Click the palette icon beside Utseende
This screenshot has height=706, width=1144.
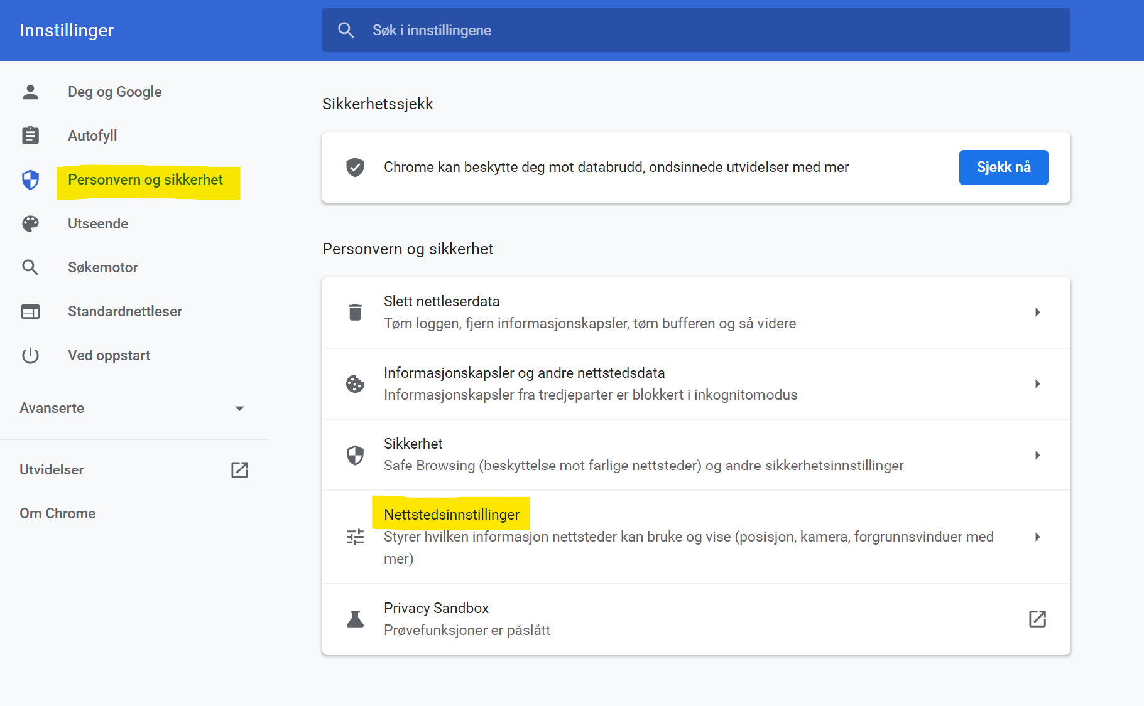click(x=30, y=223)
